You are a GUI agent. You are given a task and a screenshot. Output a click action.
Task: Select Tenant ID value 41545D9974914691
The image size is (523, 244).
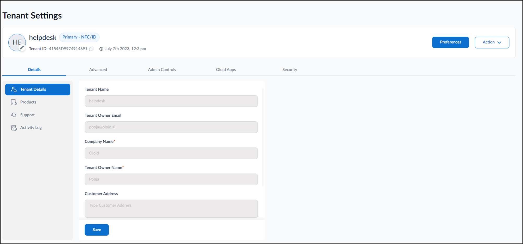[x=68, y=49]
